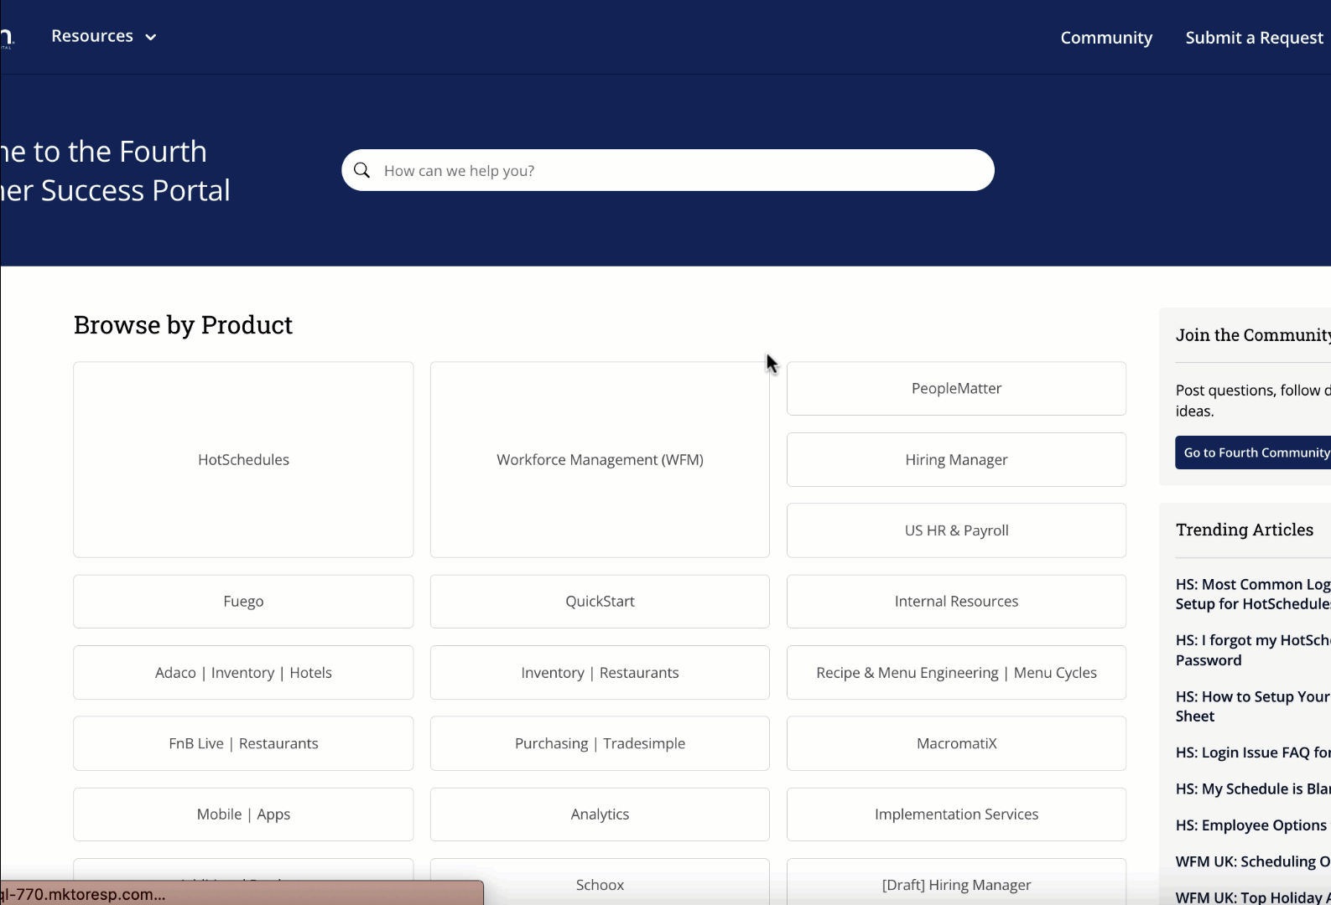Expand the Resources dropdown menu
Image resolution: width=1331 pixels, height=905 pixels.
(104, 36)
